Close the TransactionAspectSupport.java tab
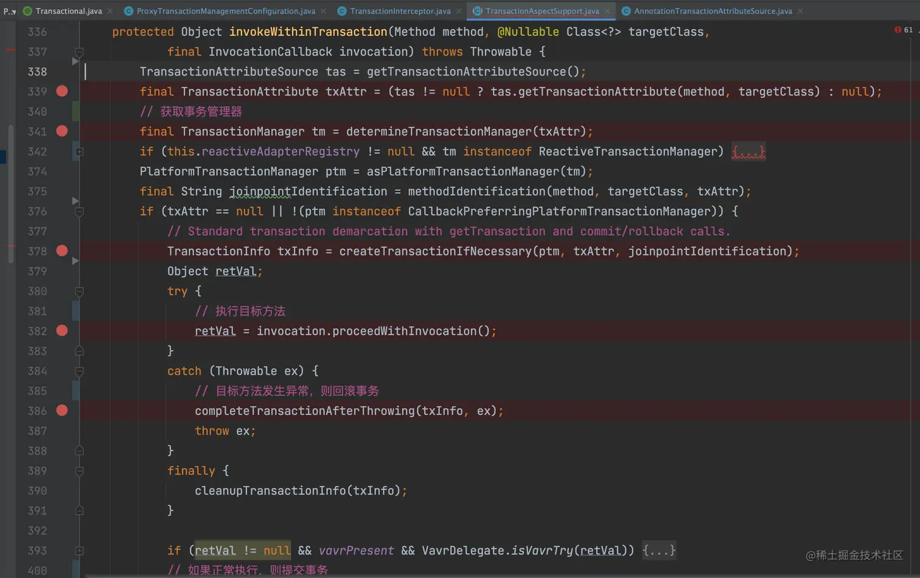Image resolution: width=920 pixels, height=578 pixels. pyautogui.click(x=607, y=11)
